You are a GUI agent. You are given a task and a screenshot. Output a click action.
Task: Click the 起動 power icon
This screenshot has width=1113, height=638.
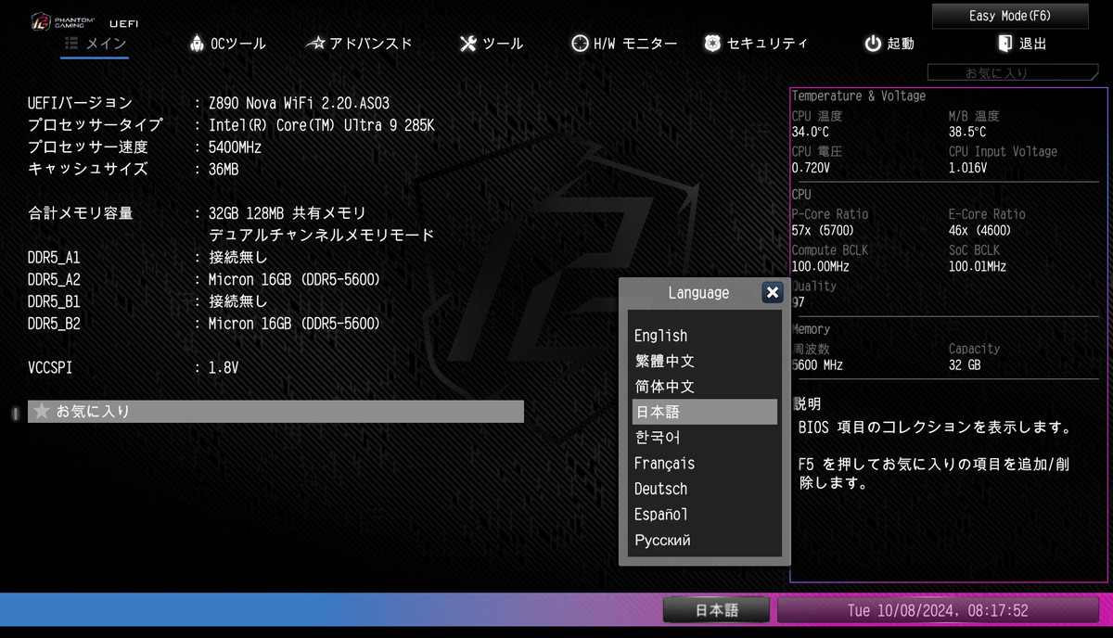click(873, 44)
